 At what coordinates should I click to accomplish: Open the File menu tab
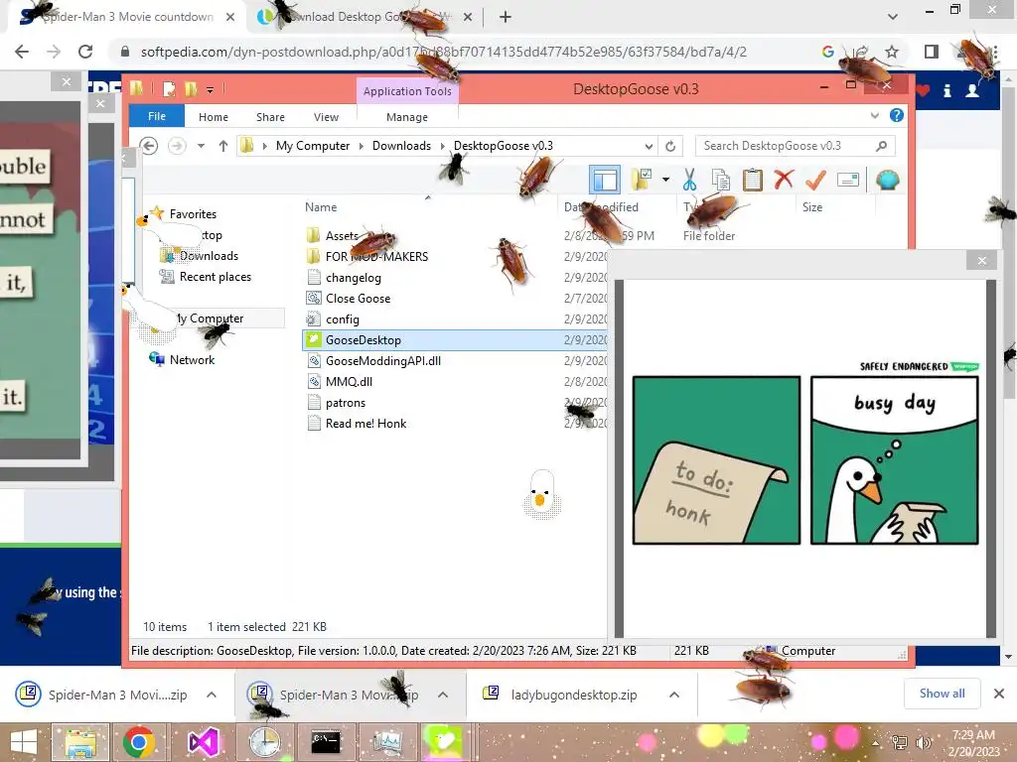point(157,116)
